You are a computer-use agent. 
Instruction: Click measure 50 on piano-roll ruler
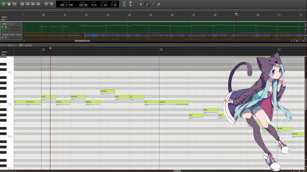[x=161, y=50]
